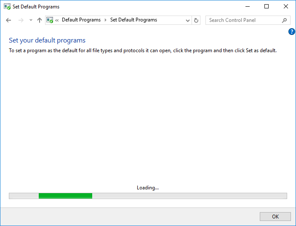296x226 pixels.
Task: Expand the address bar history dropdown
Action: click(x=188, y=20)
